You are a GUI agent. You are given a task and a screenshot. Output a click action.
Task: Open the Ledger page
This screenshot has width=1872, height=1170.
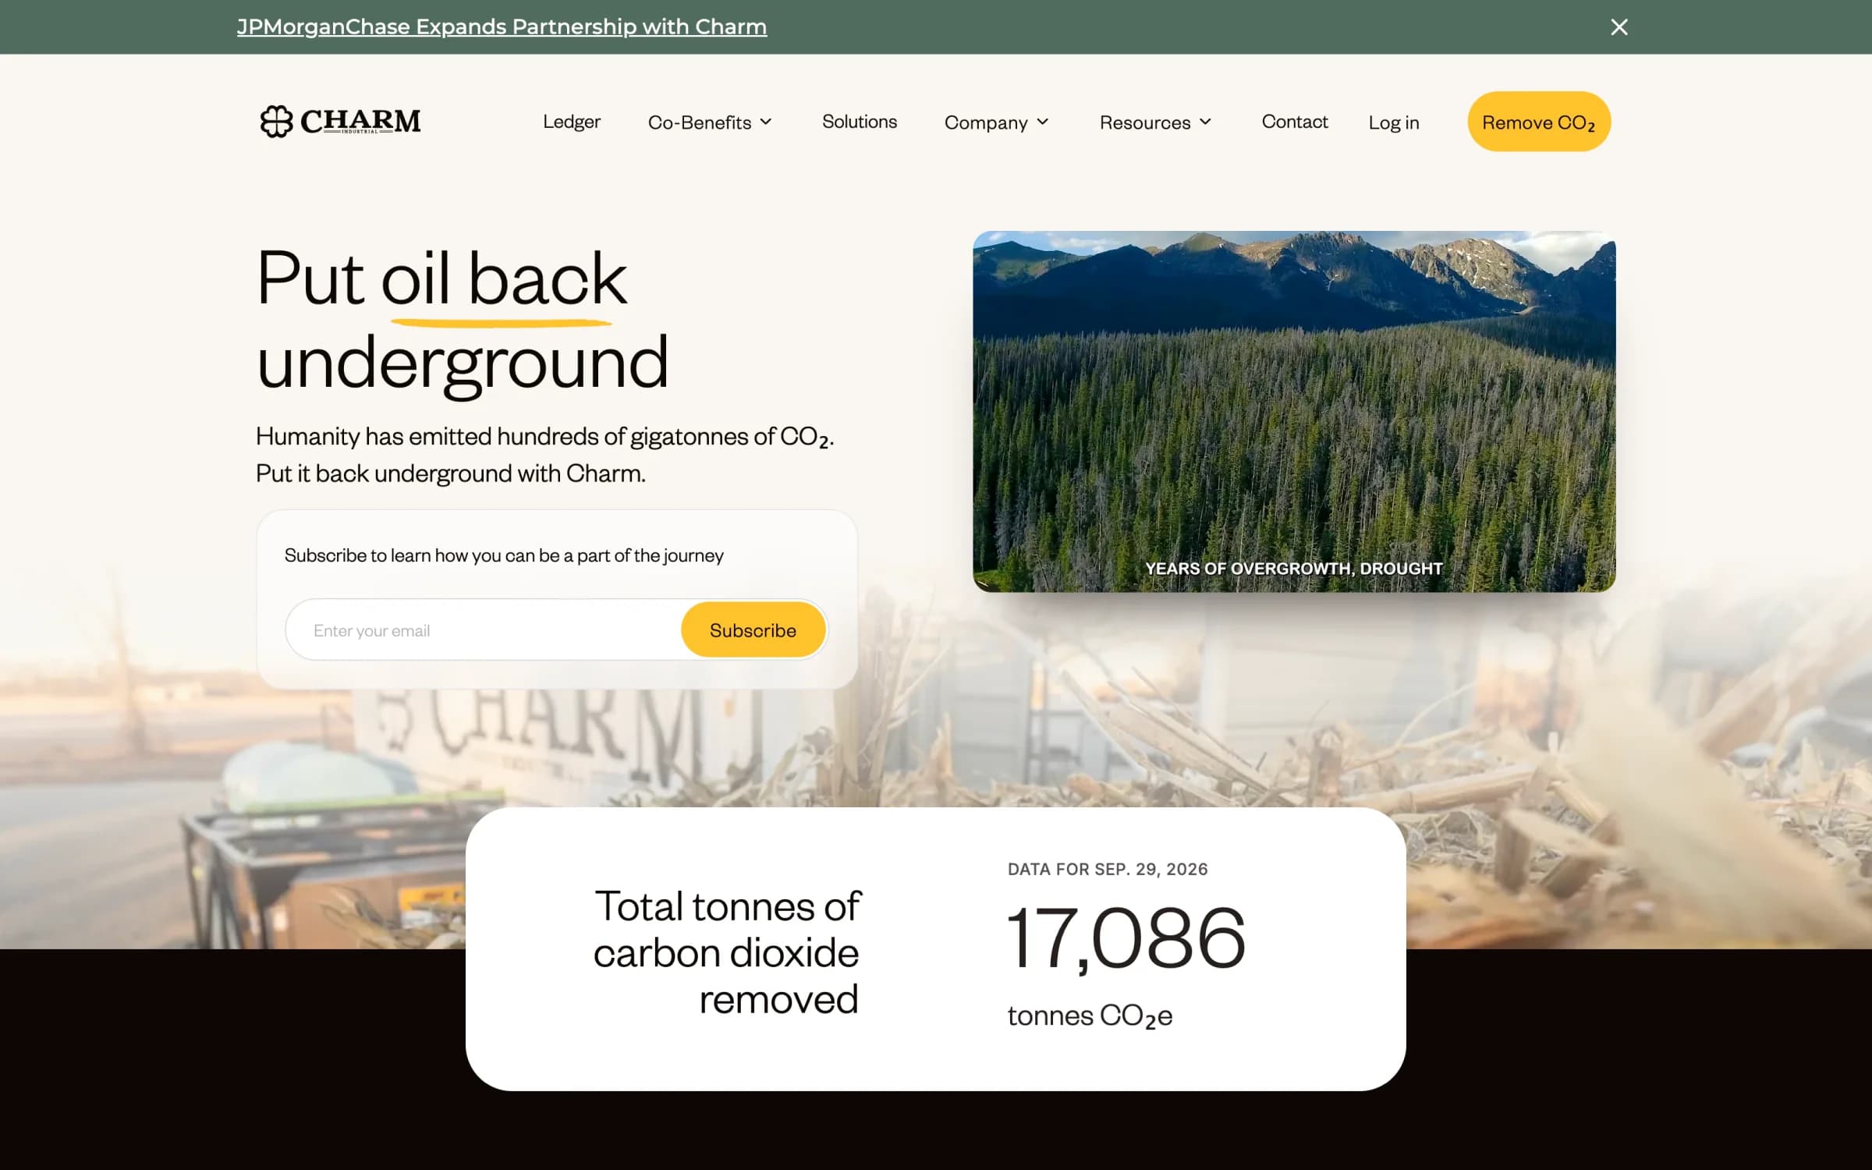pos(572,122)
